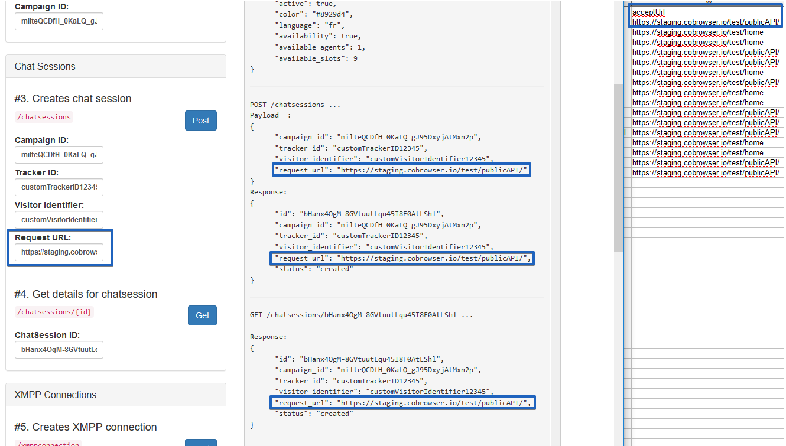
Task: Focus the Campaign ID field under Creates chat session
Action: (x=59, y=154)
